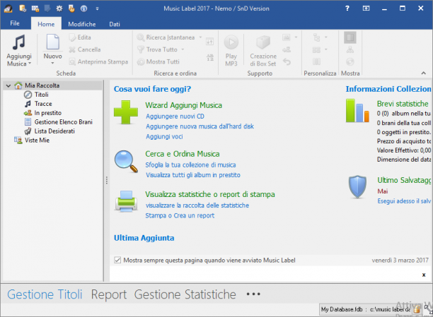Click the blue shield Ultimo Salvataggio icon
The width and height of the screenshot is (433, 317).
click(x=357, y=186)
